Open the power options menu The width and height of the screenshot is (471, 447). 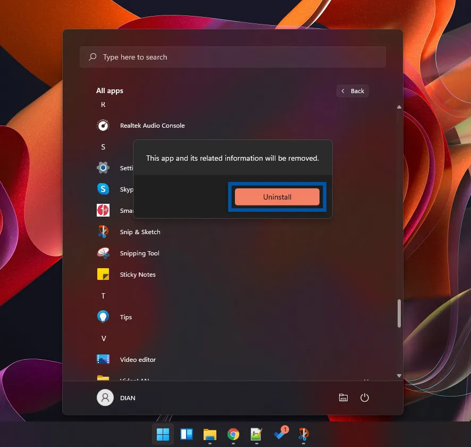pos(365,398)
